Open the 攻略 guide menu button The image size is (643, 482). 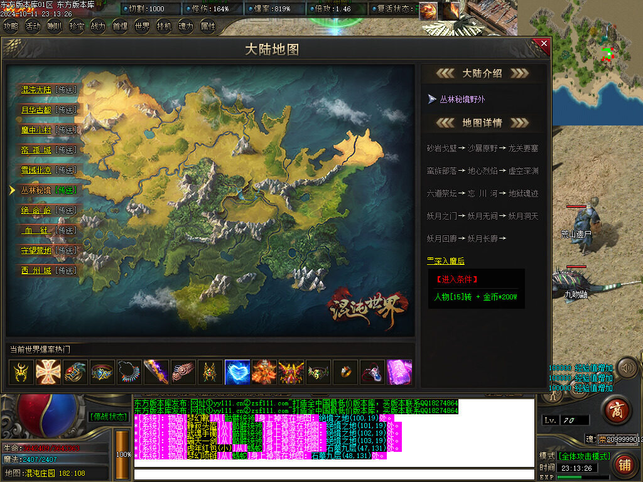click(x=11, y=26)
